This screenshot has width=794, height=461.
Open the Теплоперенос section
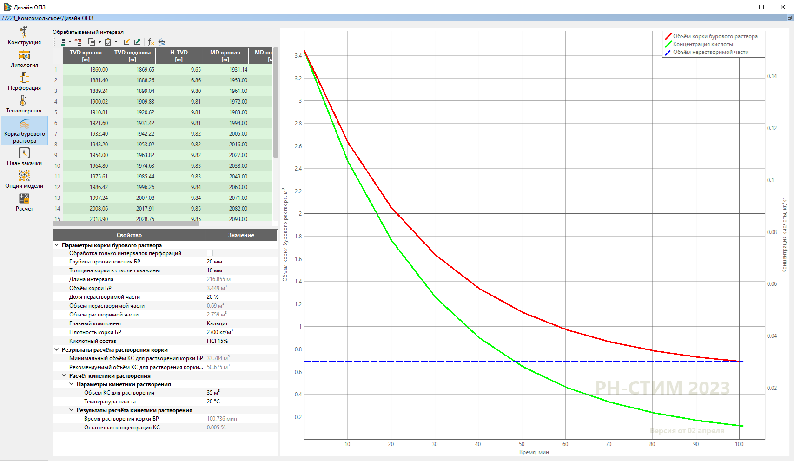click(24, 104)
